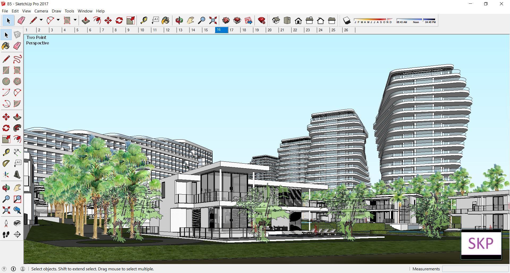Open the Extension Manager ruby icon
Viewport: 510px width, 273px height.
(x=262, y=20)
